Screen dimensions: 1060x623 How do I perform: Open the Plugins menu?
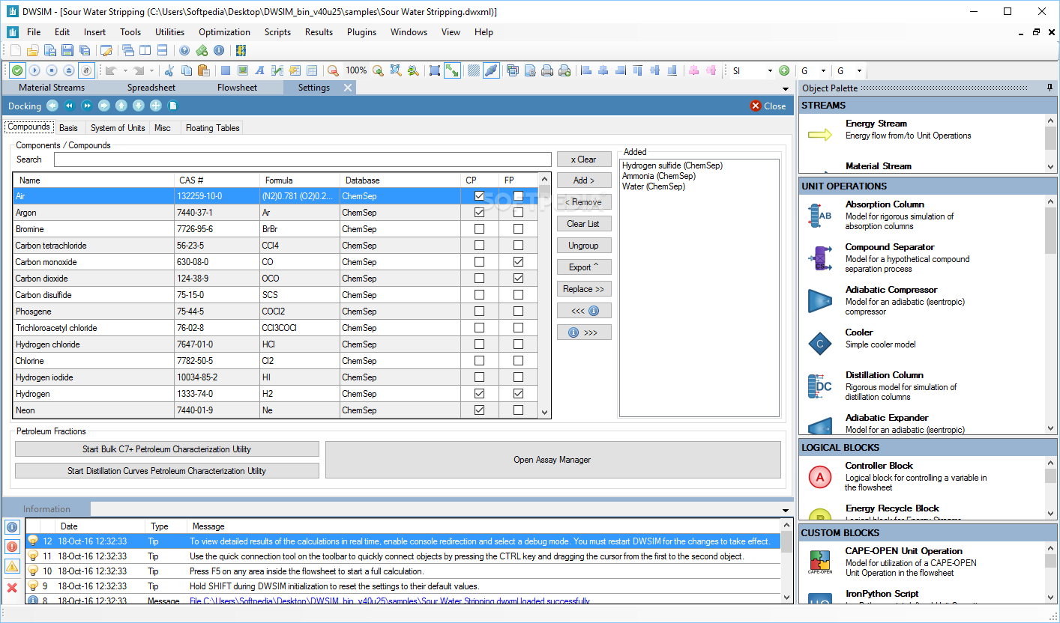[x=362, y=32]
